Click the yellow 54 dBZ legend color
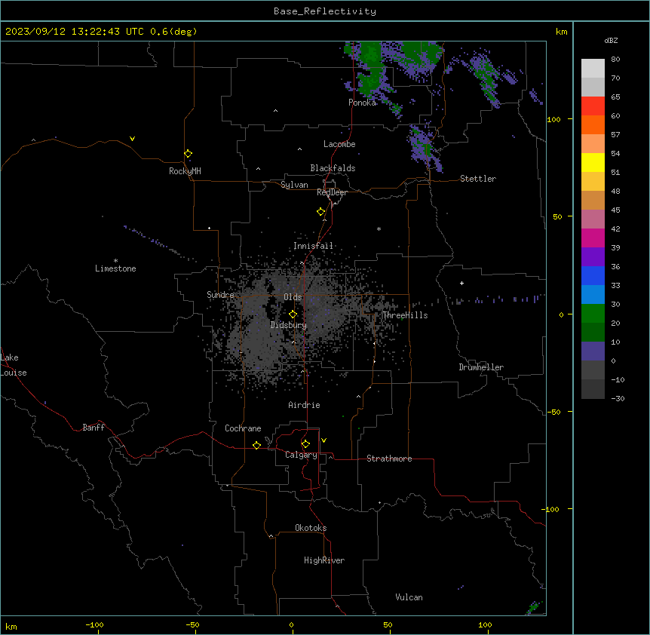This screenshot has width=650, height=635. 593,163
